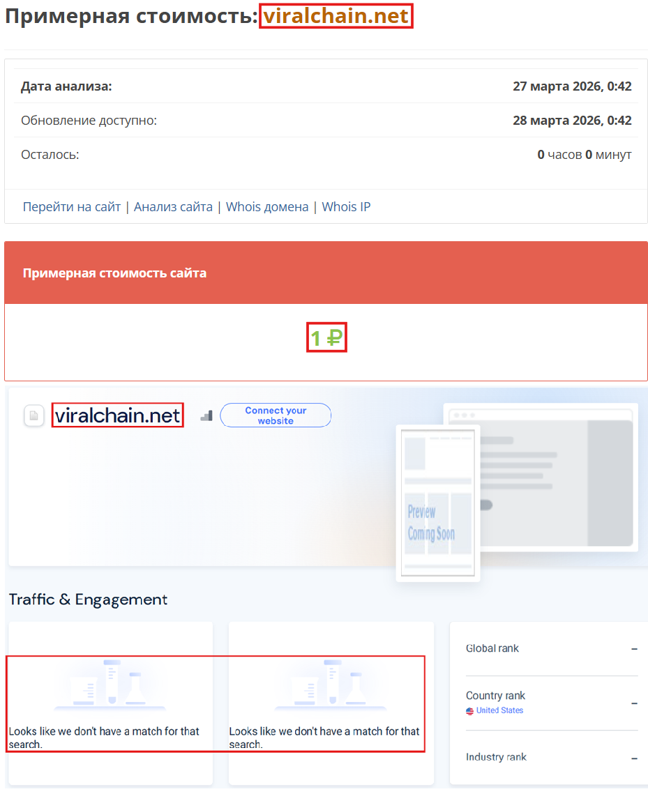
Task: Click the Traffic & Engagement heading
Action: click(x=87, y=600)
